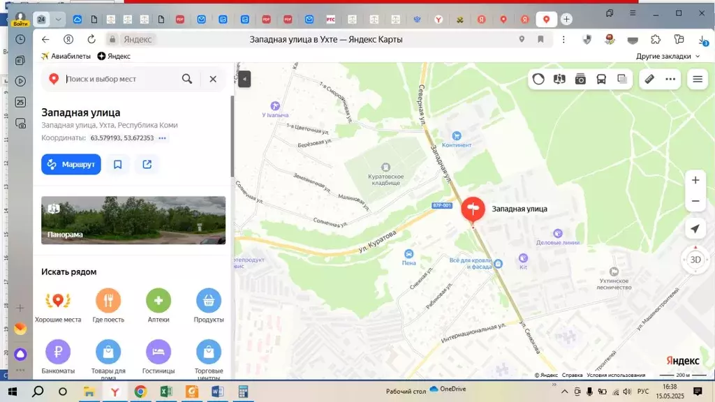Click the magnifier search icon

click(187, 79)
